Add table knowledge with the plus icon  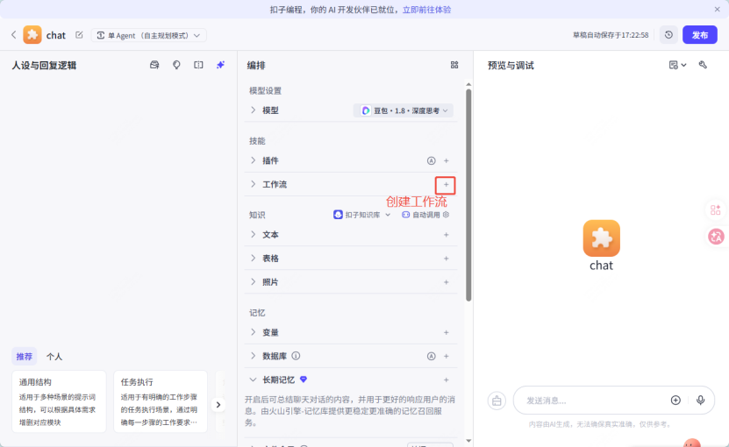447,259
